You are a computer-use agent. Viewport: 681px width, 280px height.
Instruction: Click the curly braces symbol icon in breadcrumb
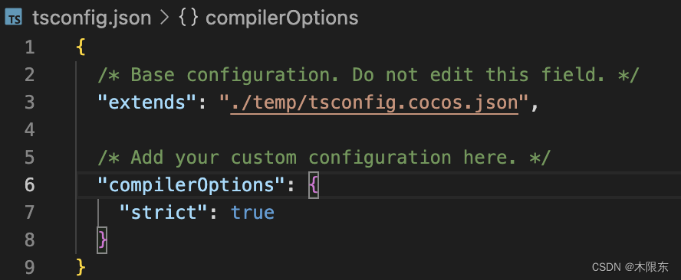(x=189, y=18)
